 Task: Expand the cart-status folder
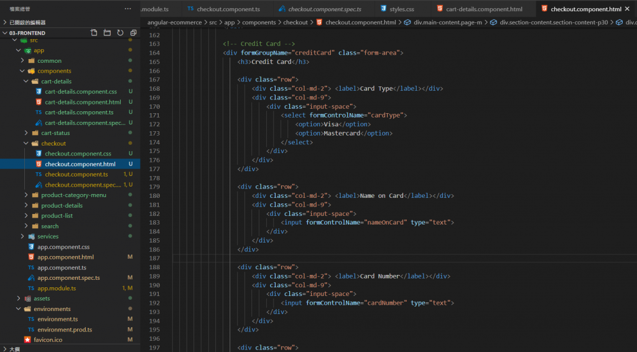click(x=26, y=132)
